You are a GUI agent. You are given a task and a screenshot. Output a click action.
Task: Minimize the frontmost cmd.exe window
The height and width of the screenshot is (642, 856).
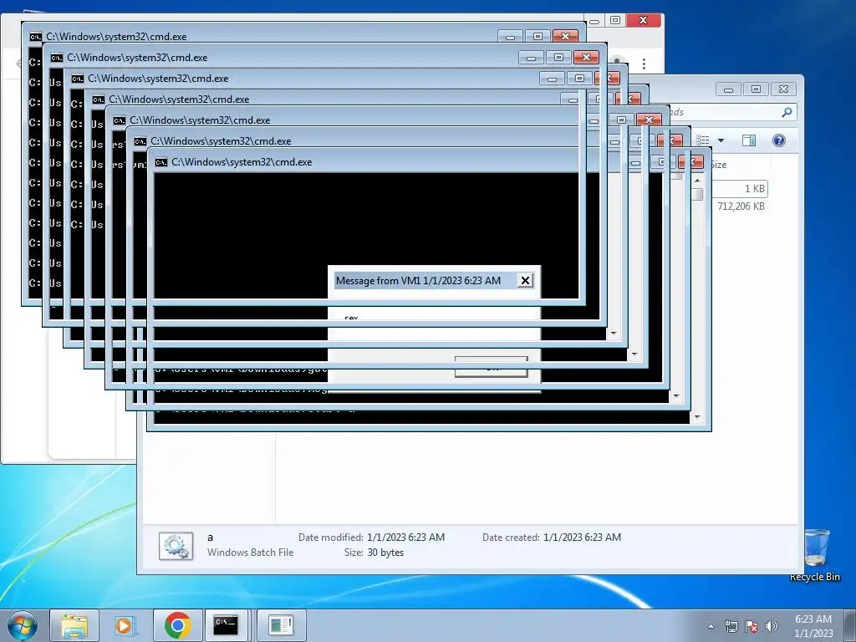pos(635,162)
